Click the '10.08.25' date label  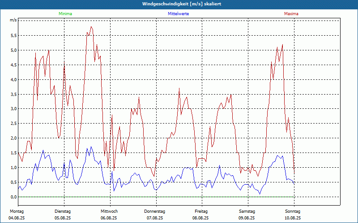(293, 218)
